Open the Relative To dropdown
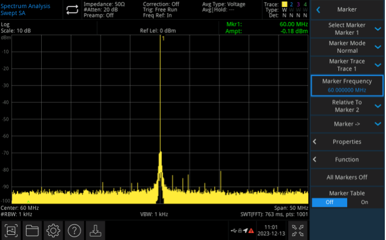 pyautogui.click(x=347, y=106)
